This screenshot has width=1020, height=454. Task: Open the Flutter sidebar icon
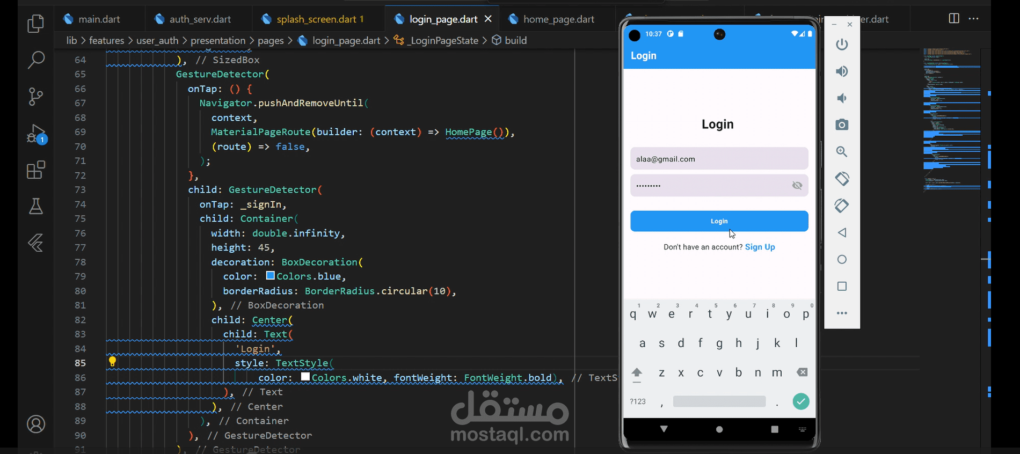tap(35, 243)
